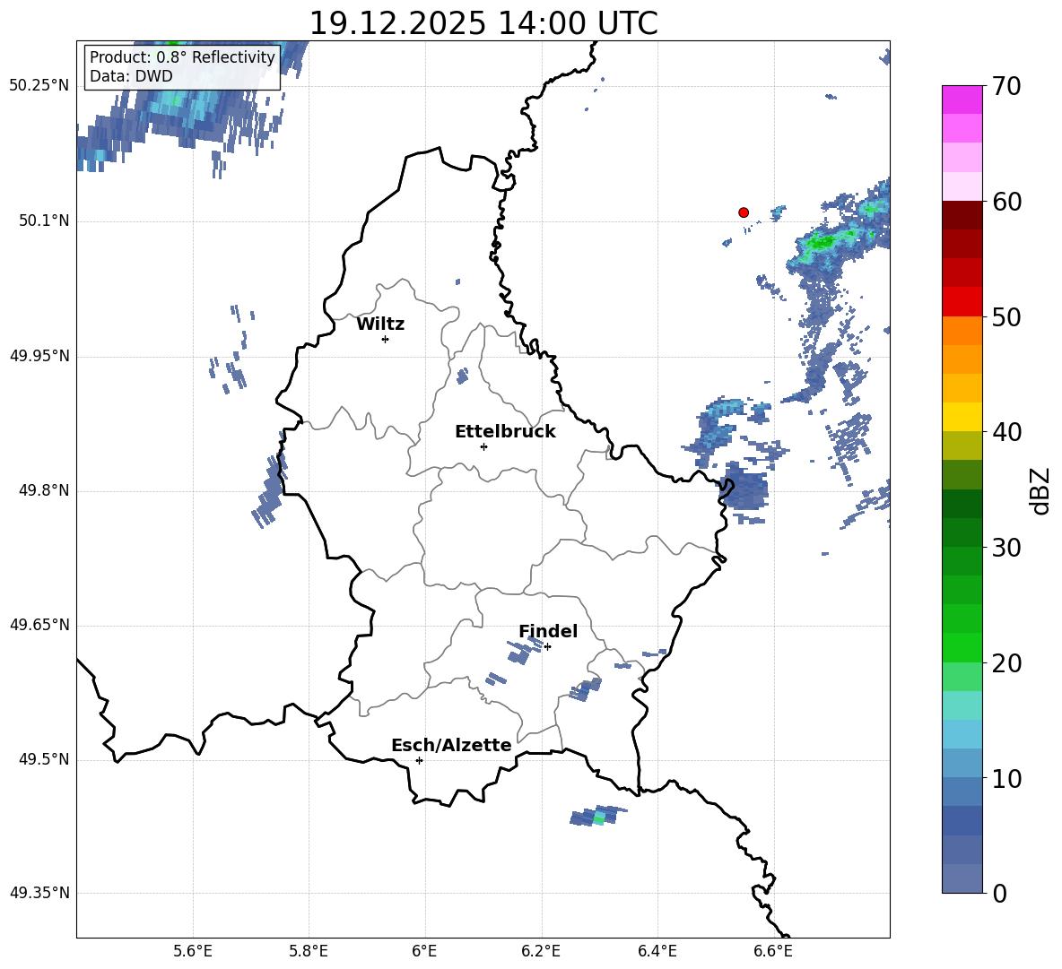Click the 49.65°N latitude label

(39, 625)
